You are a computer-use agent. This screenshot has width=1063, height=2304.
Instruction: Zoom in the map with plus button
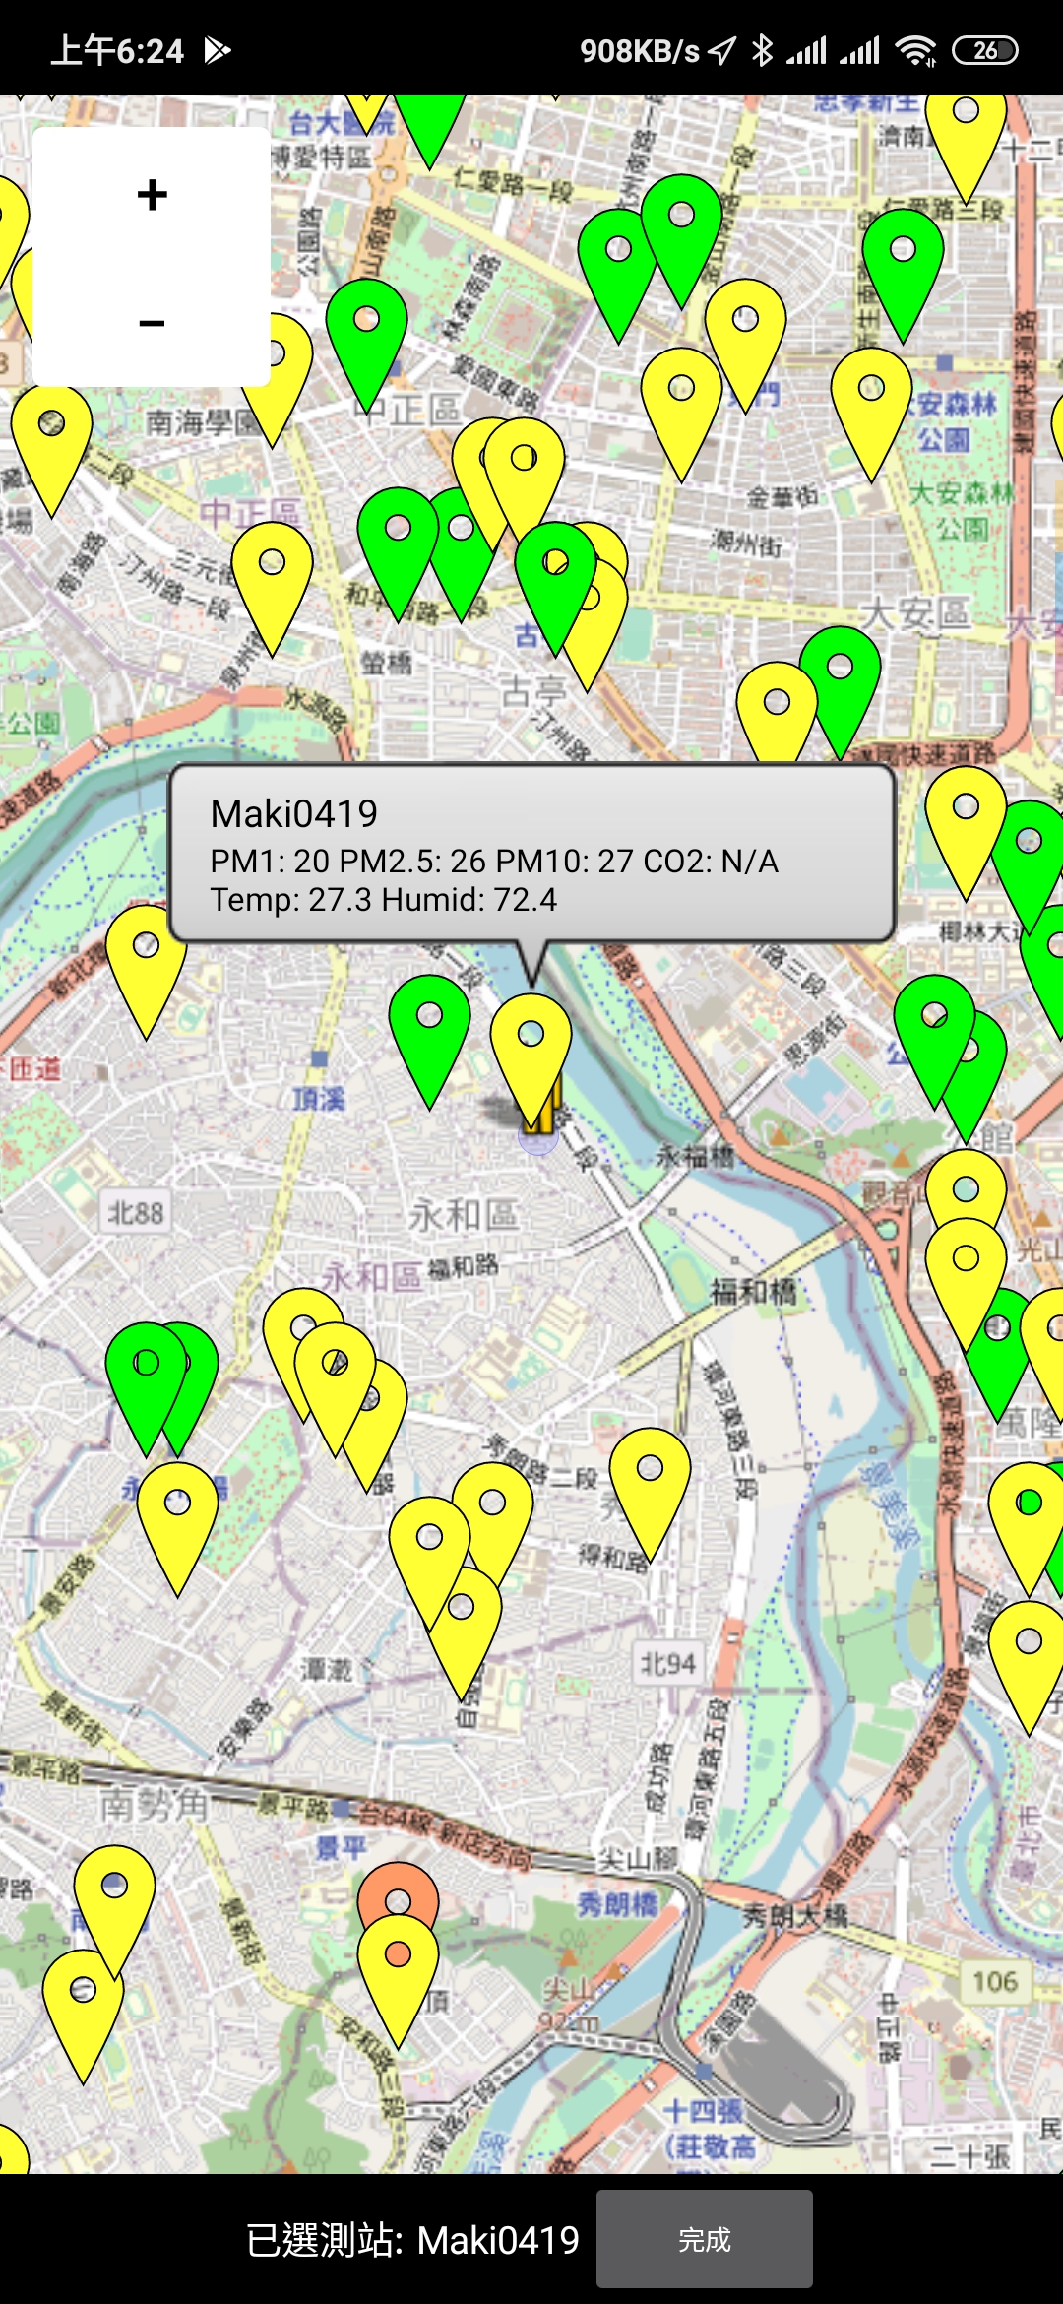pyautogui.click(x=152, y=195)
